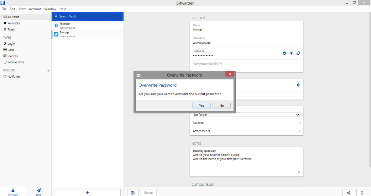Add a new vault item with plus button
The image size is (371, 196).
tap(88, 193)
